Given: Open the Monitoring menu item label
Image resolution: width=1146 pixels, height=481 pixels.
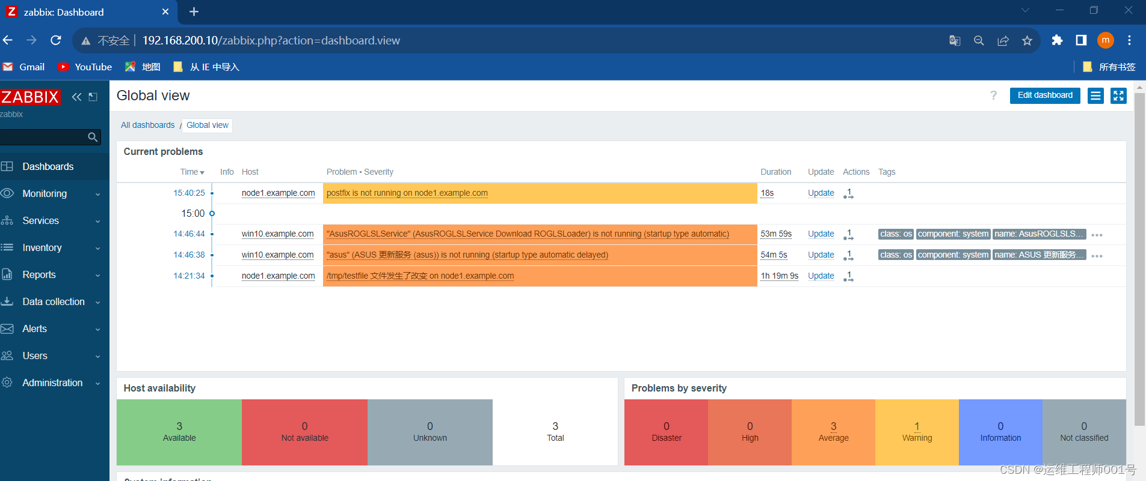Looking at the screenshot, I should point(45,193).
